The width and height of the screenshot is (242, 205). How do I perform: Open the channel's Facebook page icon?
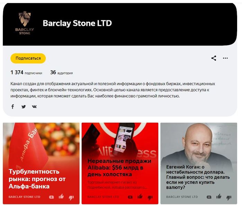click(13, 106)
